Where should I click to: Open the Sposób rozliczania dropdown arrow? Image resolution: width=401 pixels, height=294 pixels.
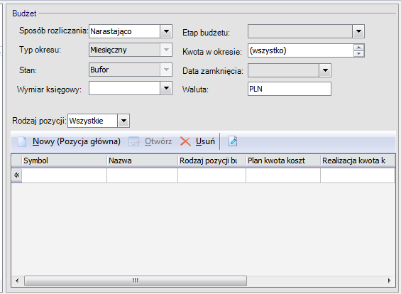(166, 31)
